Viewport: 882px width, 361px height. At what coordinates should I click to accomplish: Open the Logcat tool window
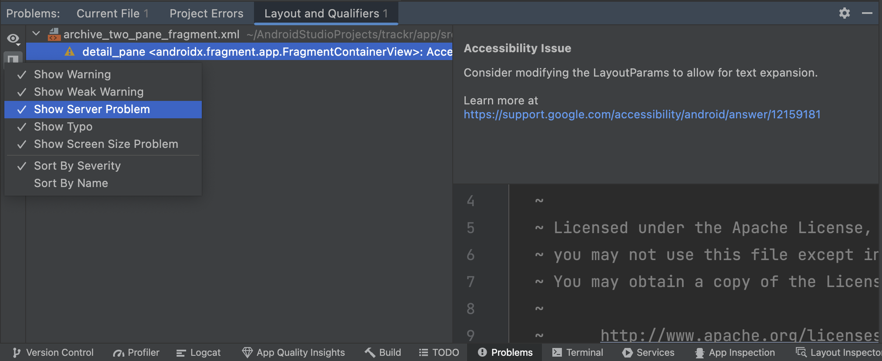point(198,353)
